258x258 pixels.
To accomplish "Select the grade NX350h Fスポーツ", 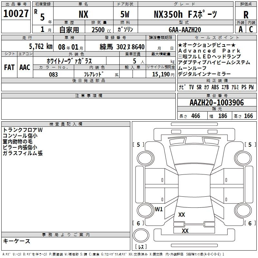I will (185, 14).
